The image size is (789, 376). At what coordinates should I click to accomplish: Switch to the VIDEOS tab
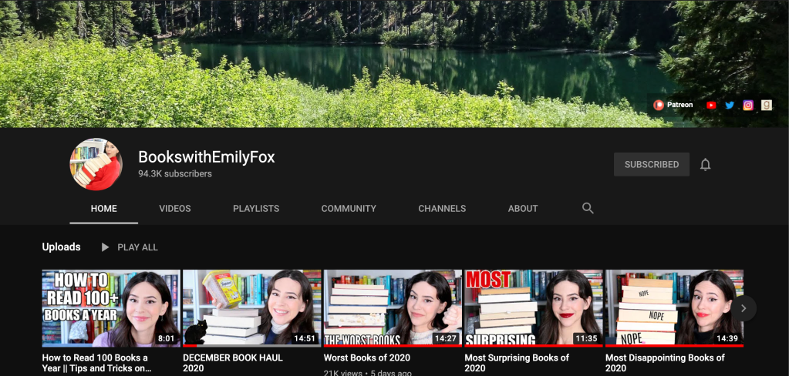174,208
